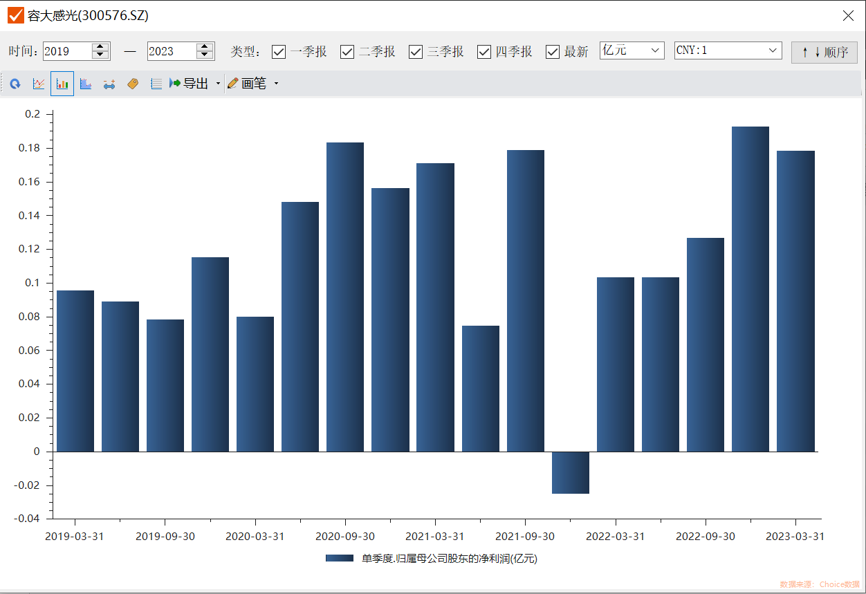
Task: Select the bar chart view icon
Action: pos(62,84)
